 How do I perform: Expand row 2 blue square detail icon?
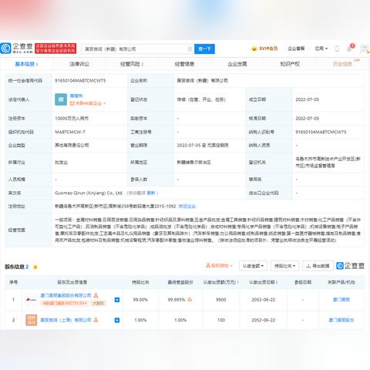[x=117, y=320]
